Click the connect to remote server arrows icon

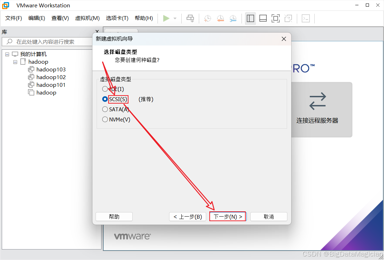[317, 101]
